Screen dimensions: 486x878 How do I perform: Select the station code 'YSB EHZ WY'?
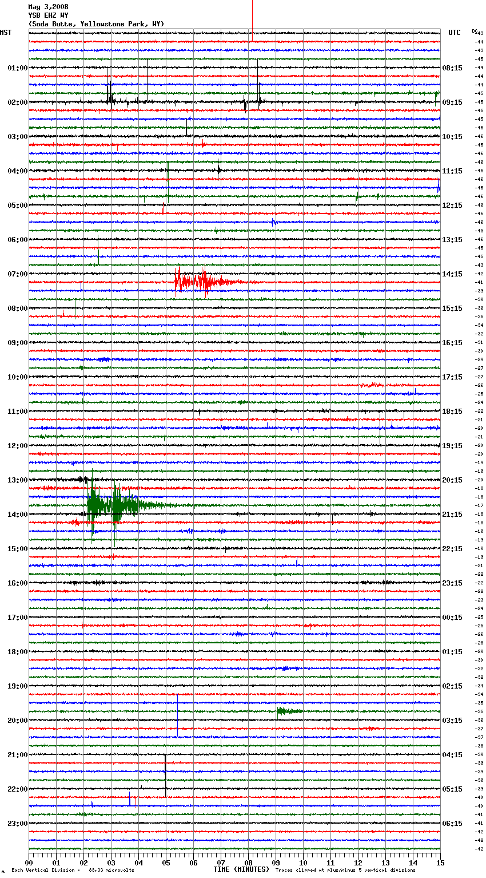48,15
